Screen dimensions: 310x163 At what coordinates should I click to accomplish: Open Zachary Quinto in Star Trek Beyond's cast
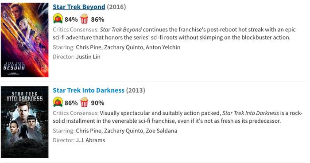point(124,47)
